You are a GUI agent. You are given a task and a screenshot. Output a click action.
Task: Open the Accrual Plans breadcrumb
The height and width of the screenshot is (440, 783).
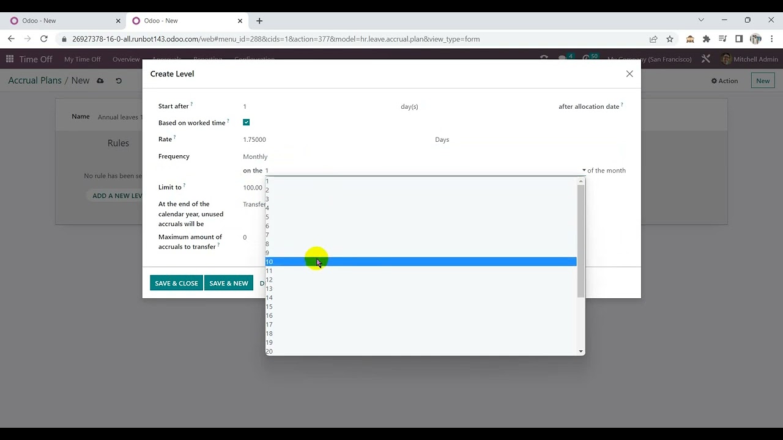[35, 81]
